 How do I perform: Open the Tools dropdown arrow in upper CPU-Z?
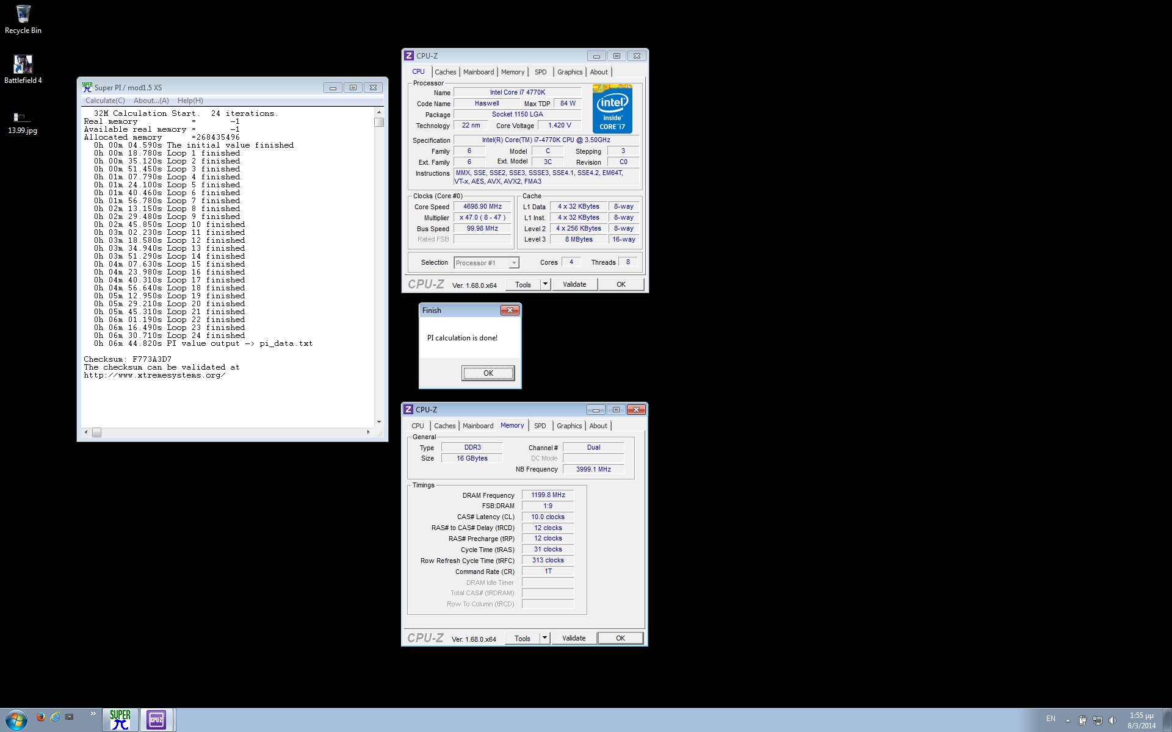pos(545,284)
